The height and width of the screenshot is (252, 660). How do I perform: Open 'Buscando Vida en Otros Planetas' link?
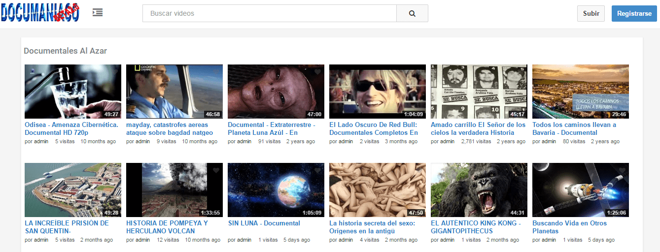(x=570, y=227)
